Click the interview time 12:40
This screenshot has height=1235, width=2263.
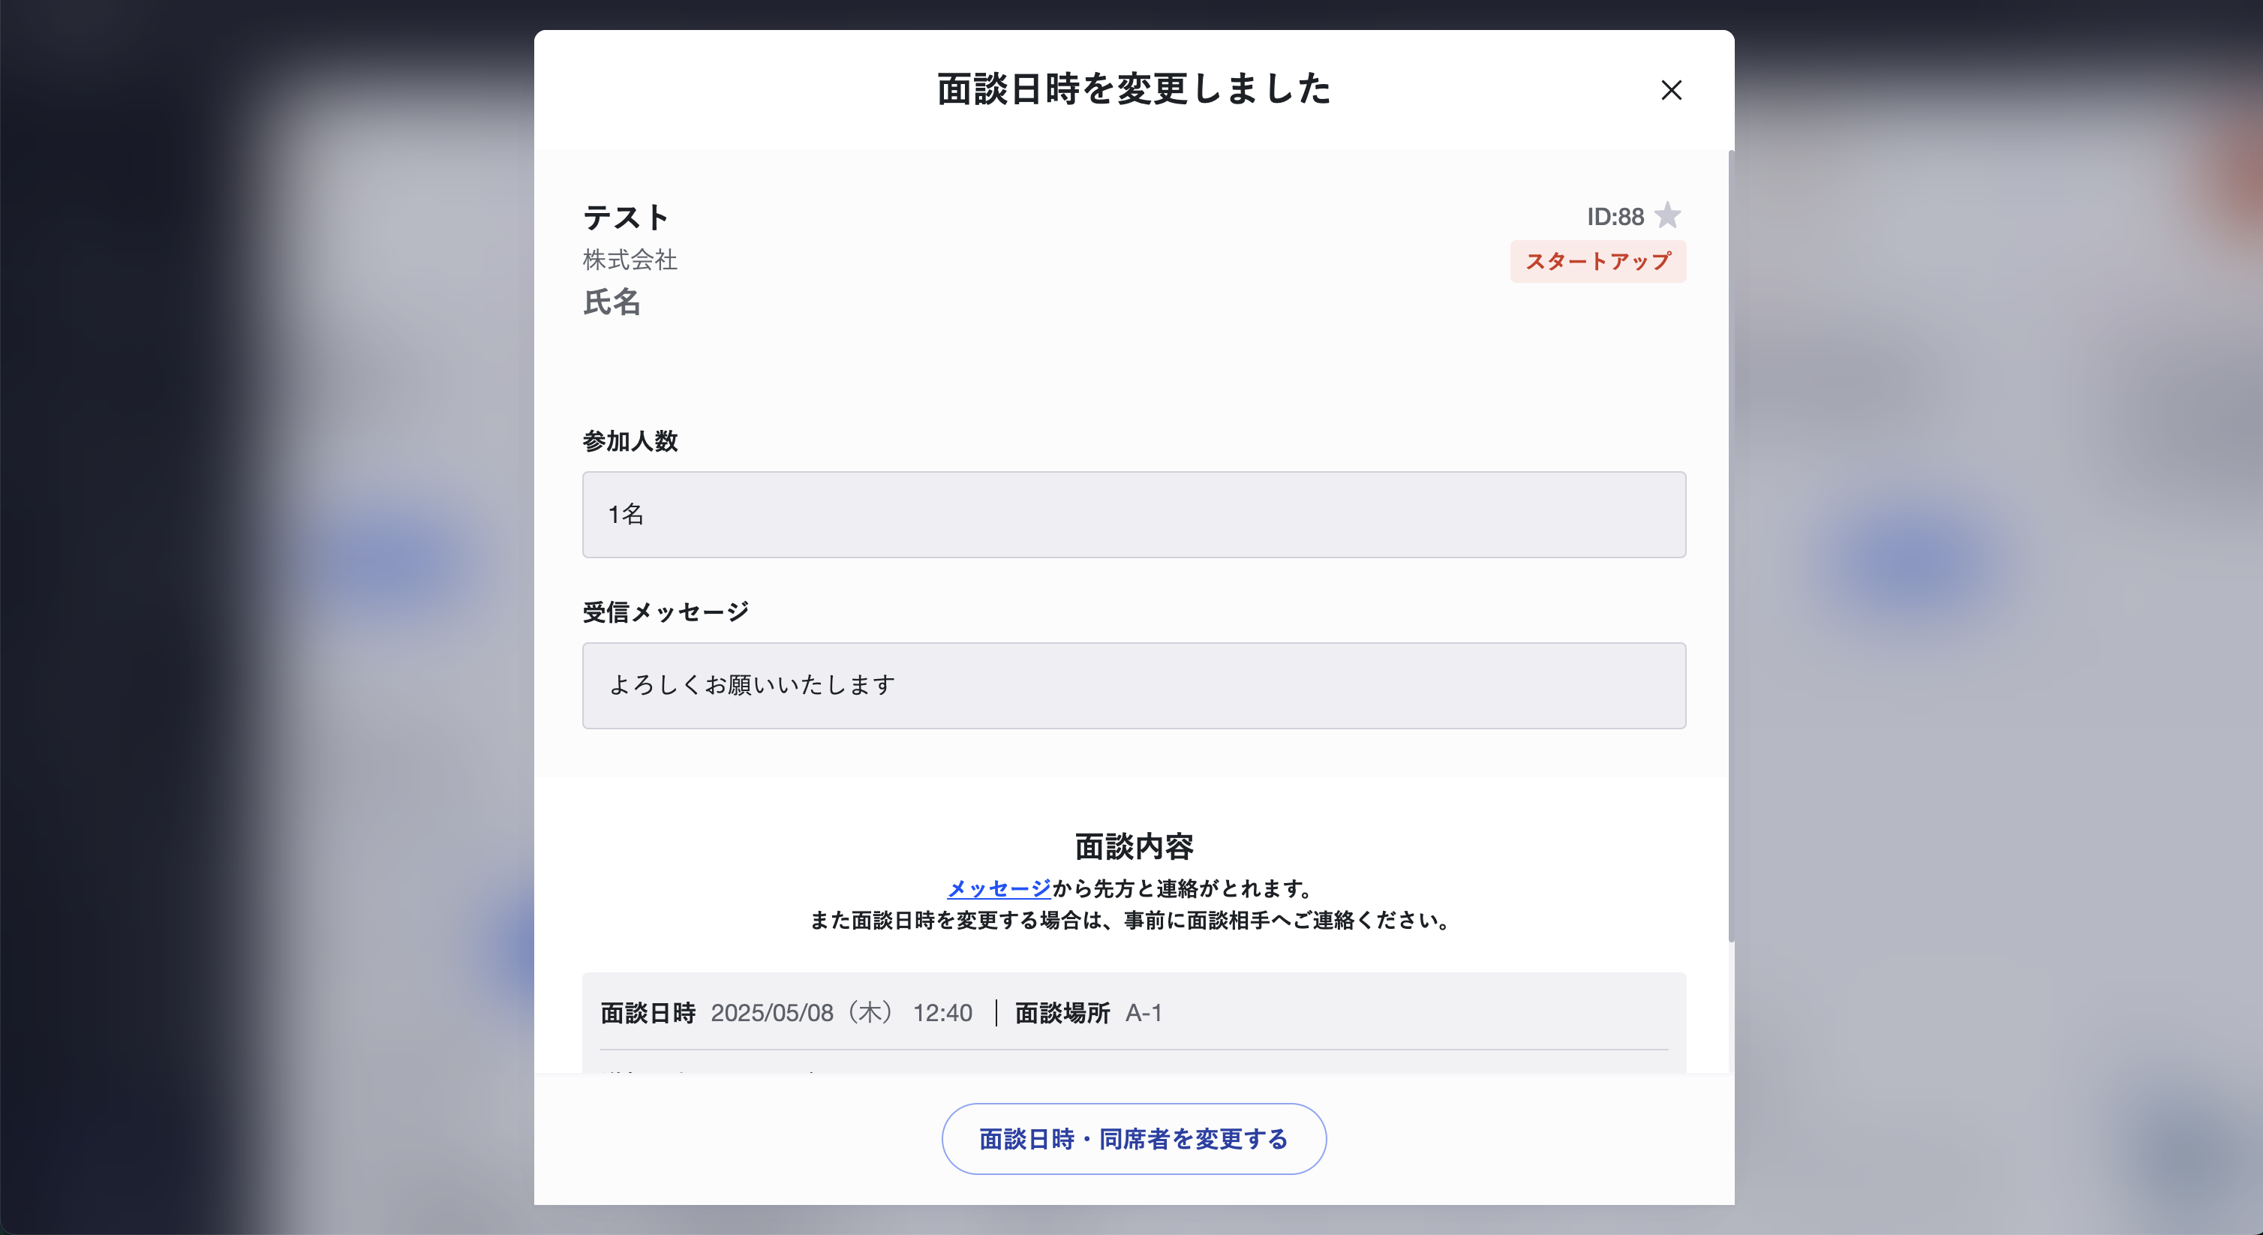coord(942,1013)
